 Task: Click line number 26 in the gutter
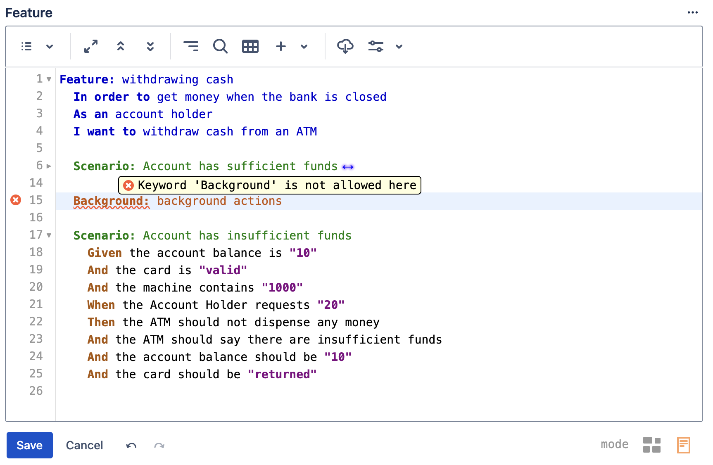[x=36, y=391]
